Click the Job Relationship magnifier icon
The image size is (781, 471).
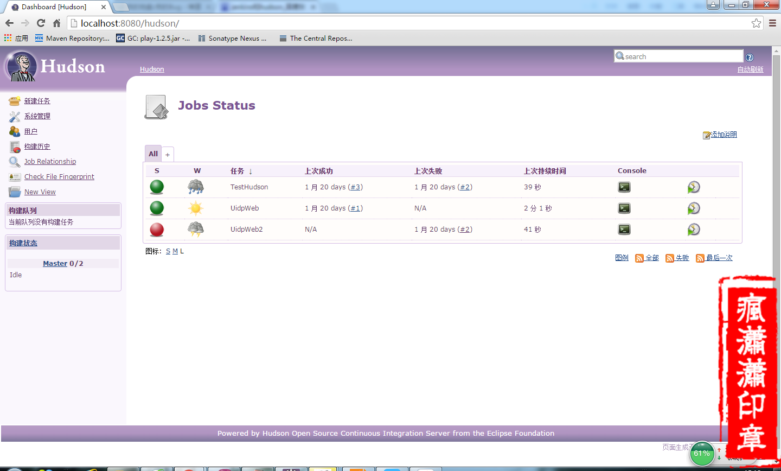(x=15, y=162)
